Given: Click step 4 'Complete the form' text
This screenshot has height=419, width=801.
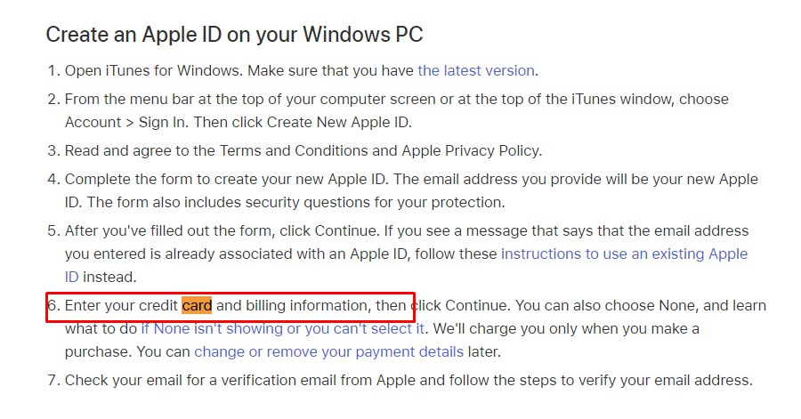Looking at the screenshot, I should coord(126,179).
